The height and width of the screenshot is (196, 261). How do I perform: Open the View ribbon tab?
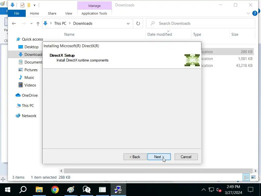[69, 13]
